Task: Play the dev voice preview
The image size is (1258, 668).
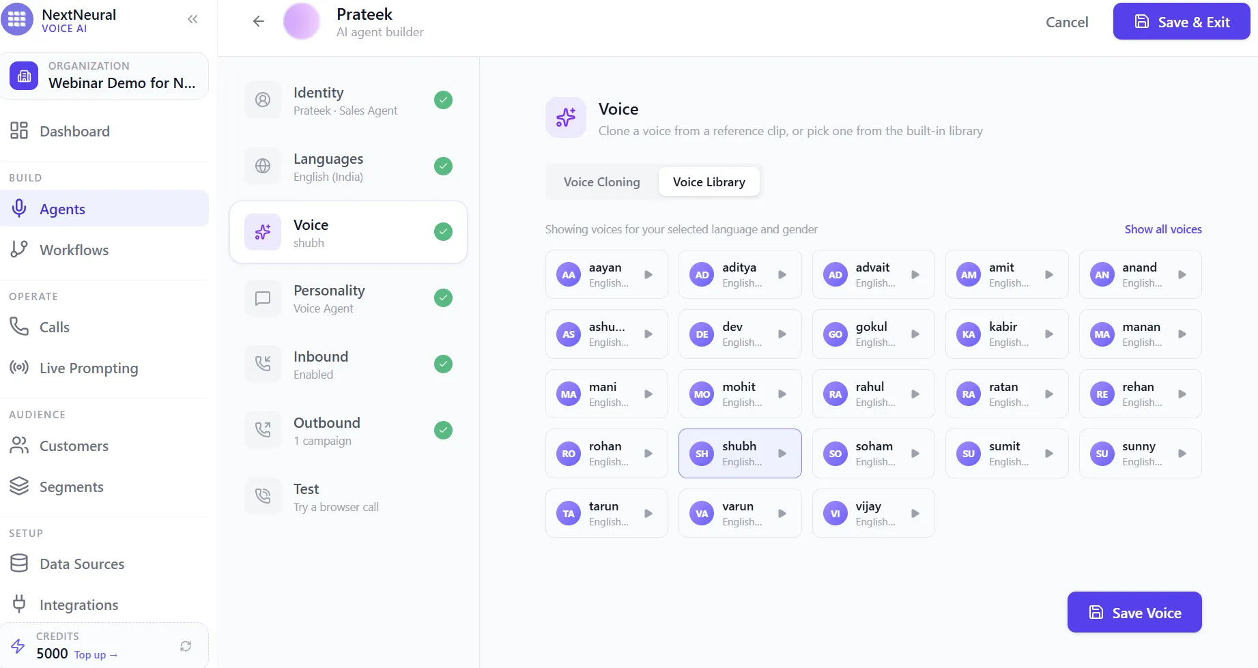Action: 782,334
